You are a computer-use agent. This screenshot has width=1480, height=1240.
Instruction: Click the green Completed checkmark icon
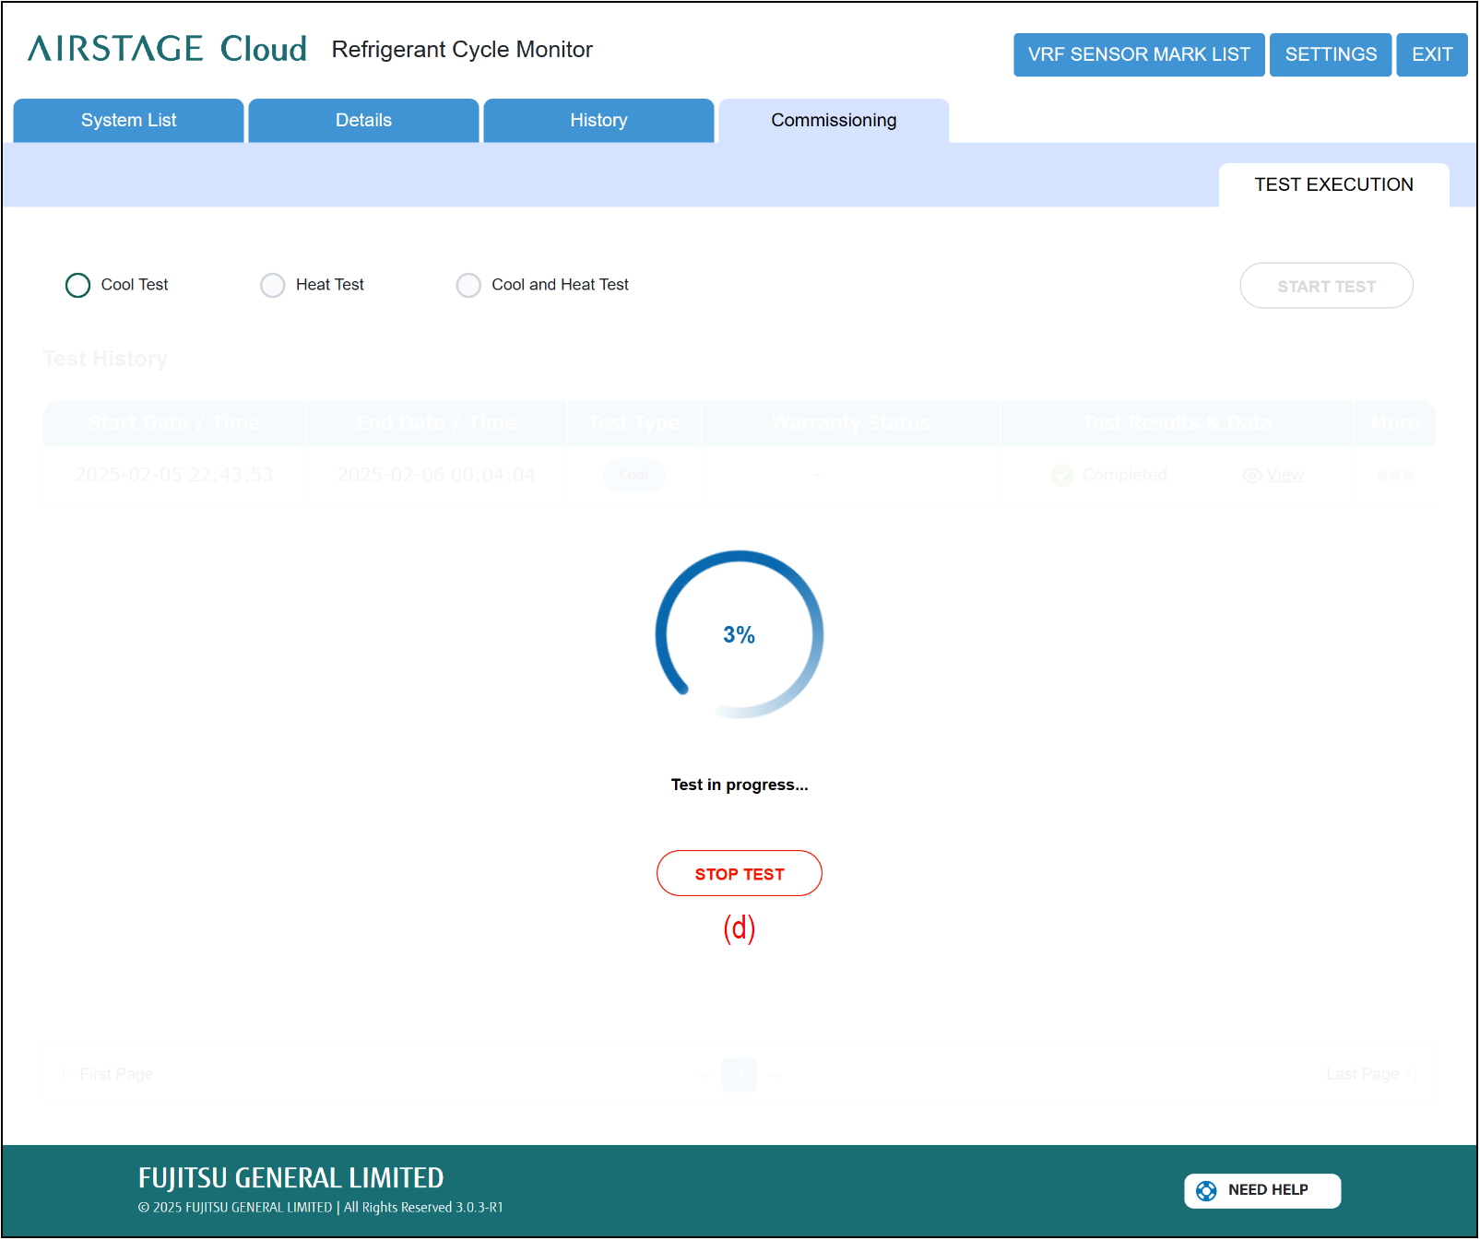[1062, 475]
